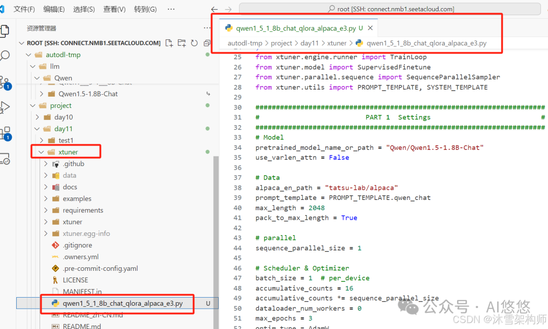Open the Extensions view in activity bar
Image resolution: width=548 pixels, height=329 pixels.
click(5, 133)
